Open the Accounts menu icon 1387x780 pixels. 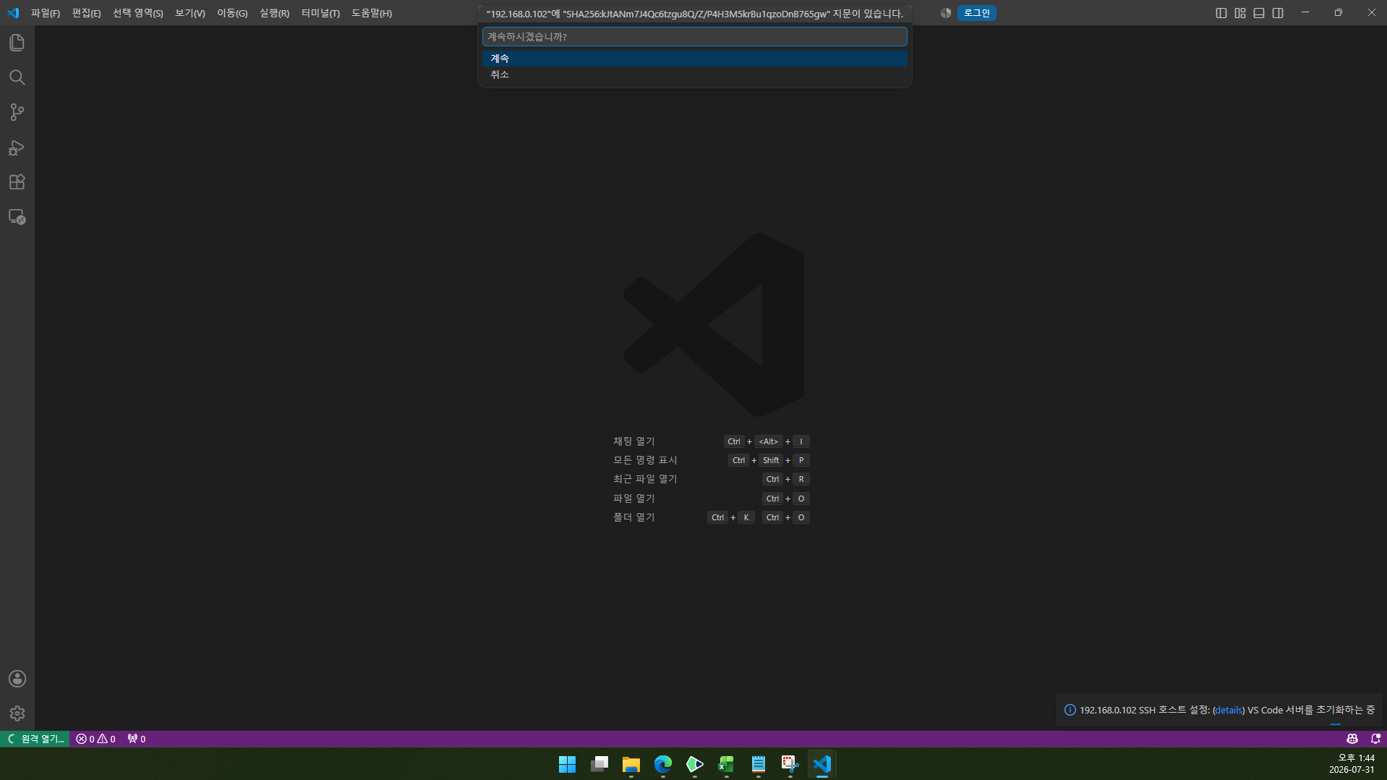(x=17, y=679)
